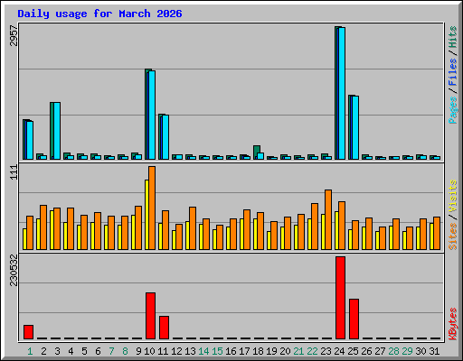
Task: Click the orange visits bar for day 13
Action: point(193,228)
